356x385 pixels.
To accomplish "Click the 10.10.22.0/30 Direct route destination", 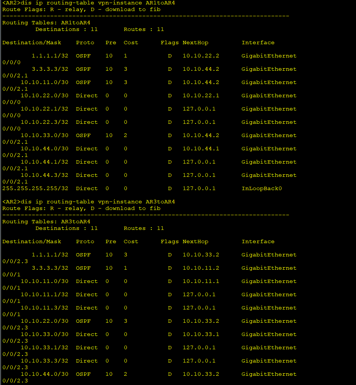I will pyautogui.click(x=45, y=96).
